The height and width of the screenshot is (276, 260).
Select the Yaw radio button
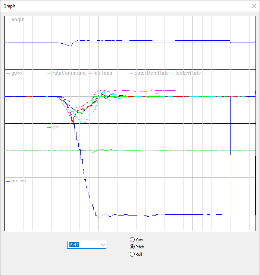coord(132,240)
